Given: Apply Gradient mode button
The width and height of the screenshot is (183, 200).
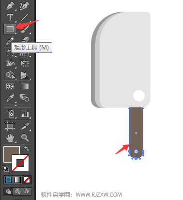Looking at the screenshot, I should tap(17, 180).
